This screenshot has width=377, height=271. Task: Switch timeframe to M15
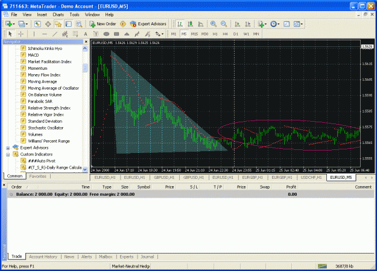click(194, 34)
